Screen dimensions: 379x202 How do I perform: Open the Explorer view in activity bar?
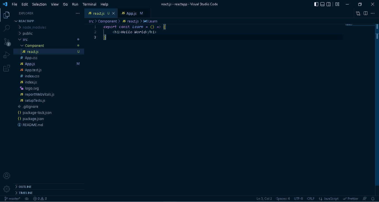click(x=7, y=15)
